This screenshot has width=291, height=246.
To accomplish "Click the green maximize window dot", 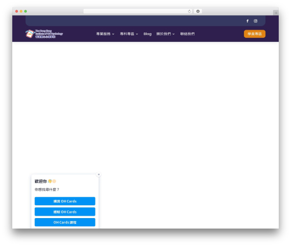I will coord(26,11).
